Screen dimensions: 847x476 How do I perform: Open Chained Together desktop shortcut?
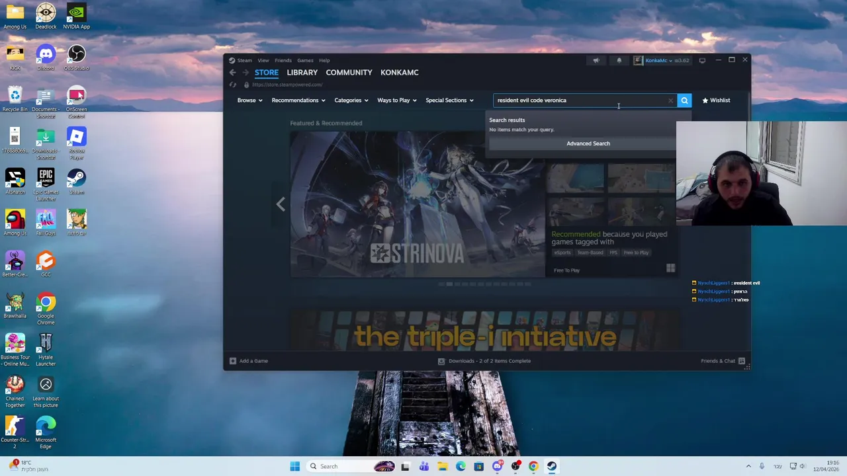pos(15,391)
